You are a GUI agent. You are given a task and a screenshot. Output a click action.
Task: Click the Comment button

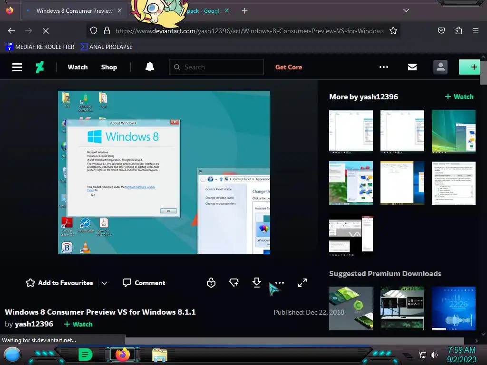pyautogui.click(x=144, y=283)
